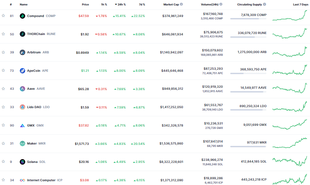310x185 pixels.
Task: Click the Lido DAO logo icon
Action: (22, 107)
